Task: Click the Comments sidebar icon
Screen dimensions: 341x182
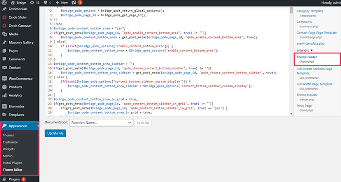Action: pyautogui.click(x=4, y=59)
